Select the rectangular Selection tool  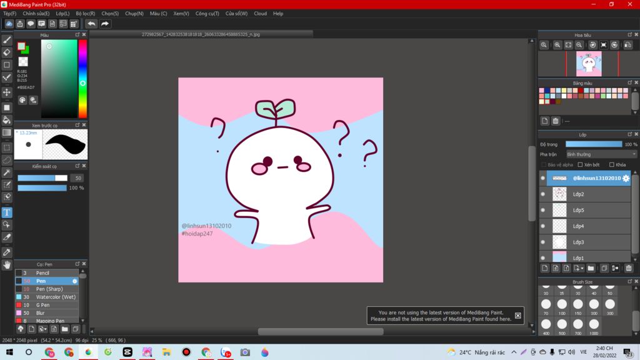(x=7, y=147)
